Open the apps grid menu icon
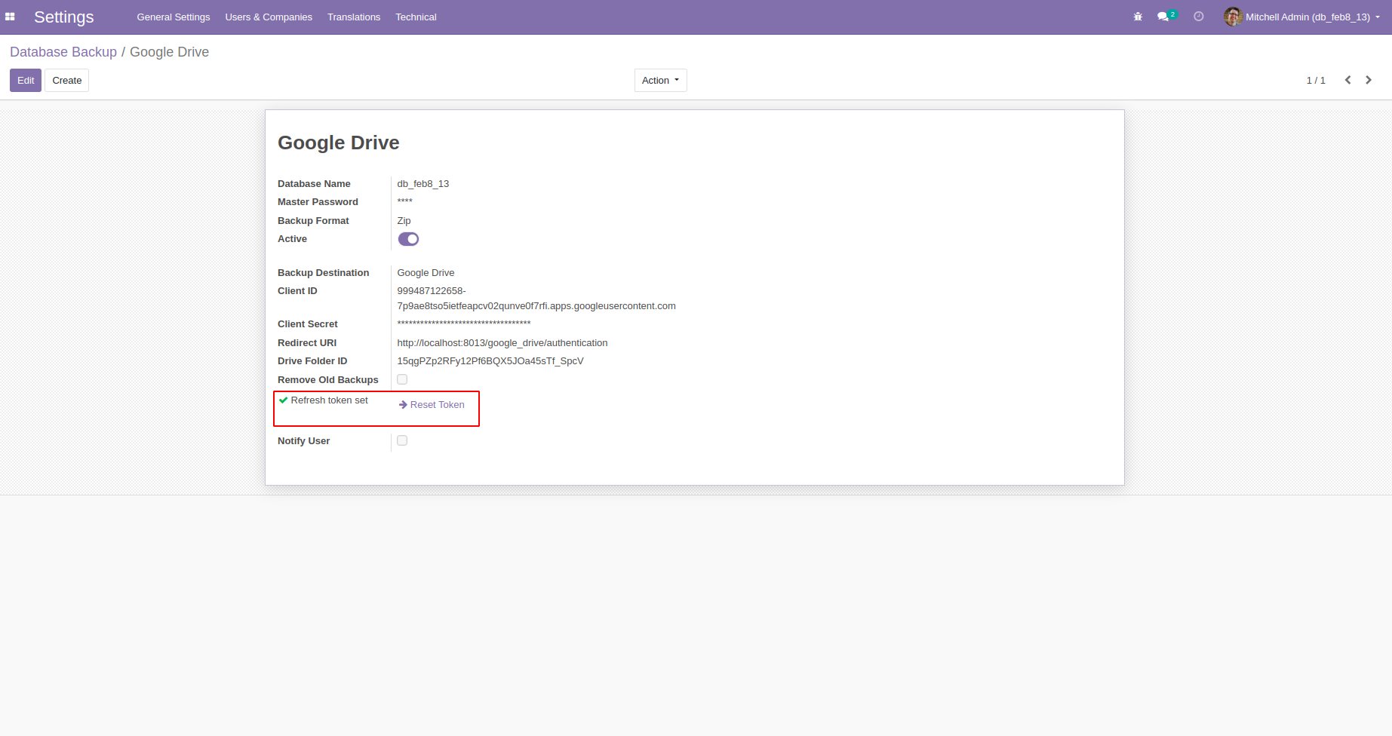This screenshot has height=736, width=1392. click(10, 17)
